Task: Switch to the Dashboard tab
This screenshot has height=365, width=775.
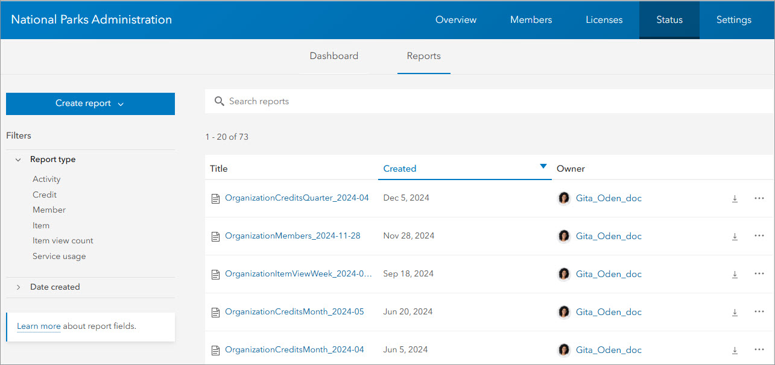Action: coord(334,56)
